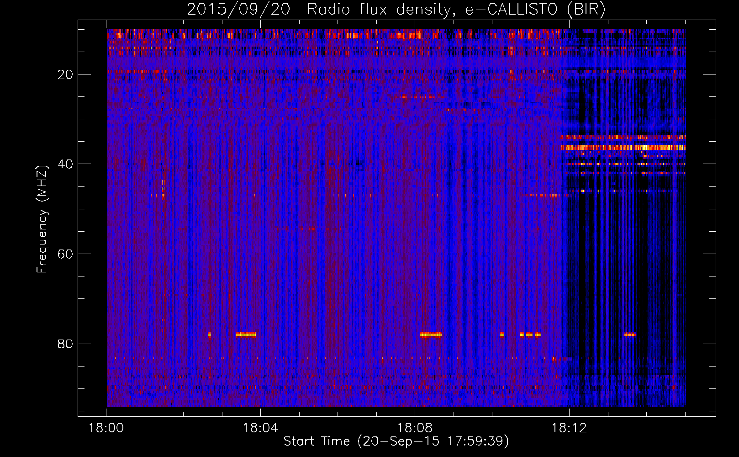Click the 60 MHz frequency tick label
The width and height of the screenshot is (739, 457).
[x=65, y=254]
